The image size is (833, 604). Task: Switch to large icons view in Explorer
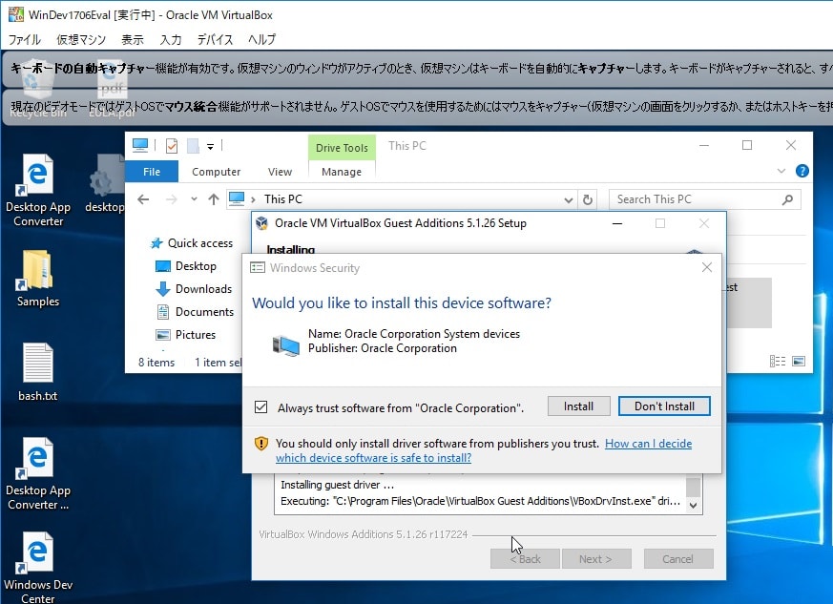[799, 362]
